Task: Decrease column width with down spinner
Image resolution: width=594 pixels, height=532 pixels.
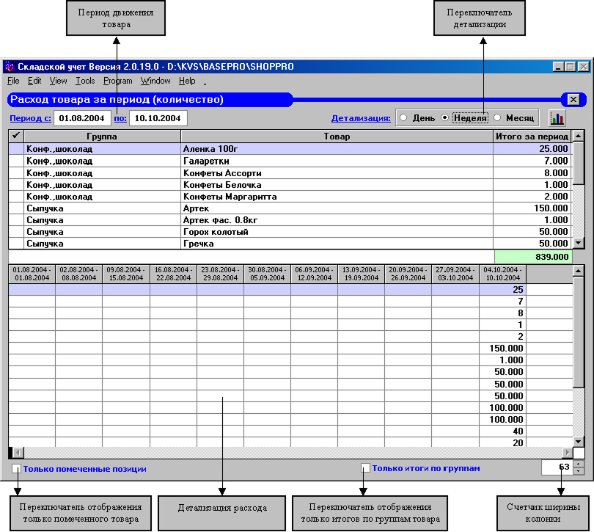Action: 579,471
